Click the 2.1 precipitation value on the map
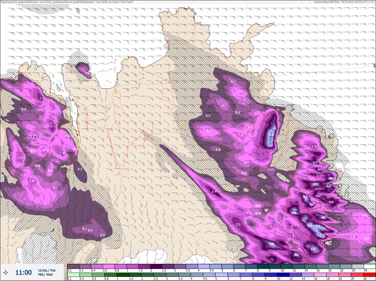Screen dimensions: 376x281 point(293,226)
